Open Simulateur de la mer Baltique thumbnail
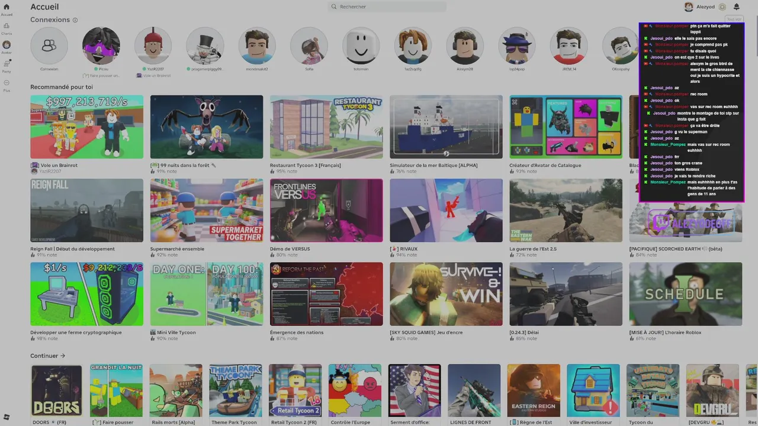The width and height of the screenshot is (758, 426). tap(446, 127)
